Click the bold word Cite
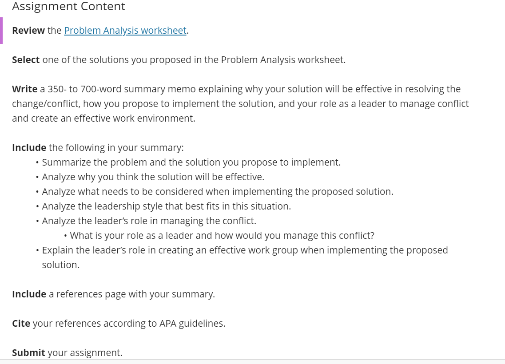The width and height of the screenshot is (505, 364). click(21, 323)
